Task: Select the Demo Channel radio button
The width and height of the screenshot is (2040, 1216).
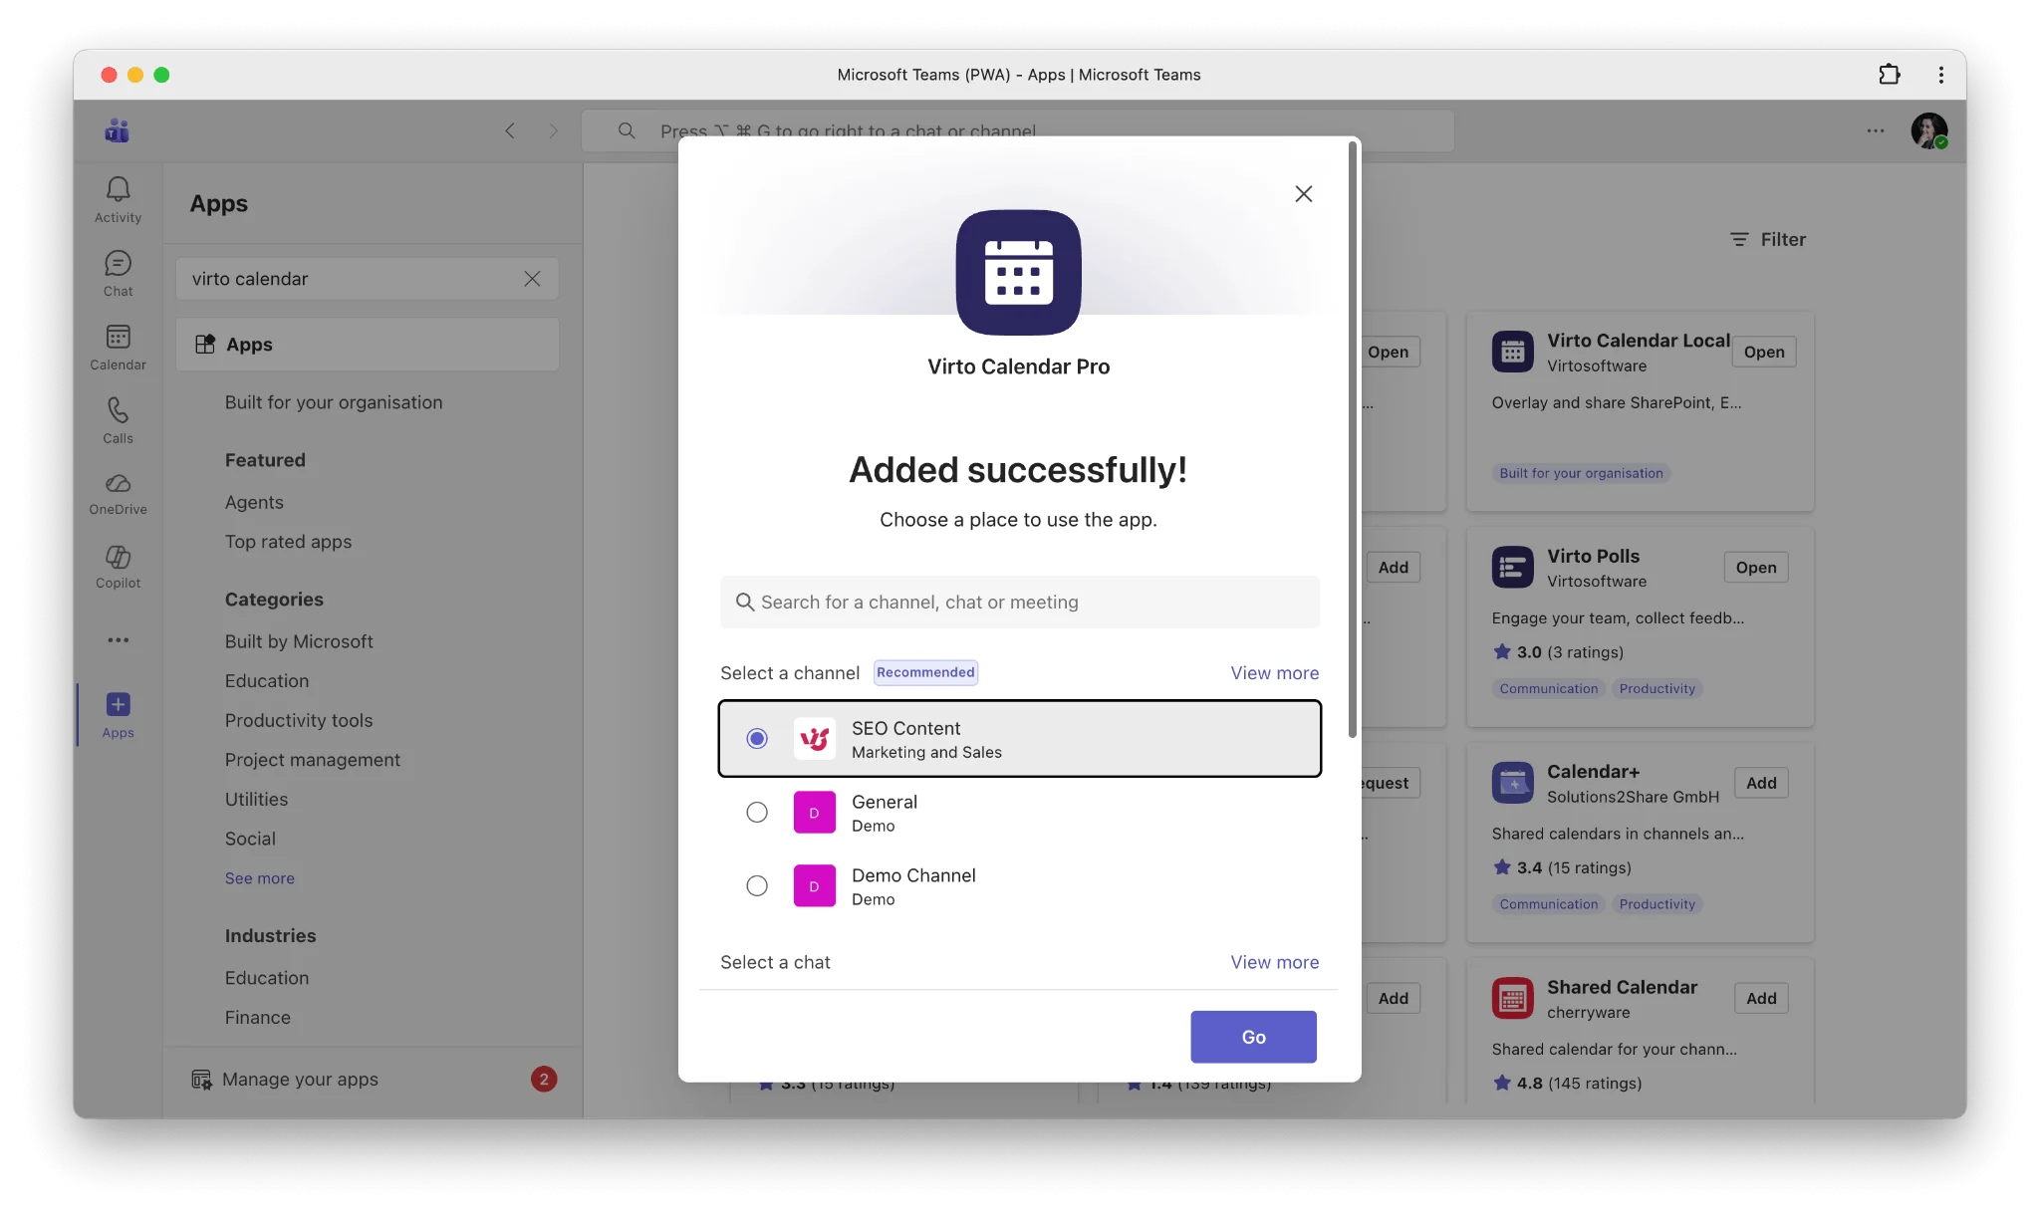Action: pyautogui.click(x=757, y=886)
